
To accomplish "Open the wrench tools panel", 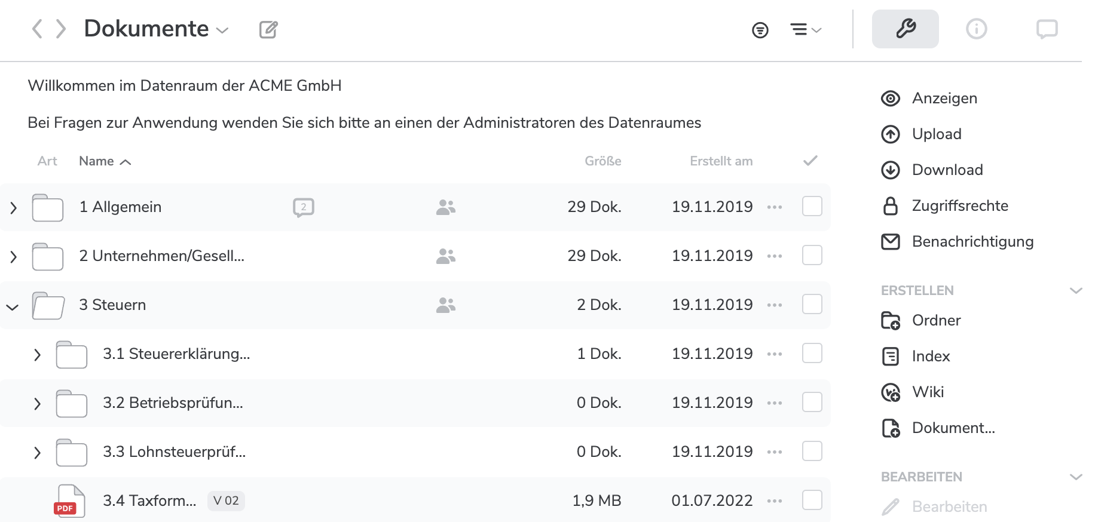I will [x=905, y=29].
